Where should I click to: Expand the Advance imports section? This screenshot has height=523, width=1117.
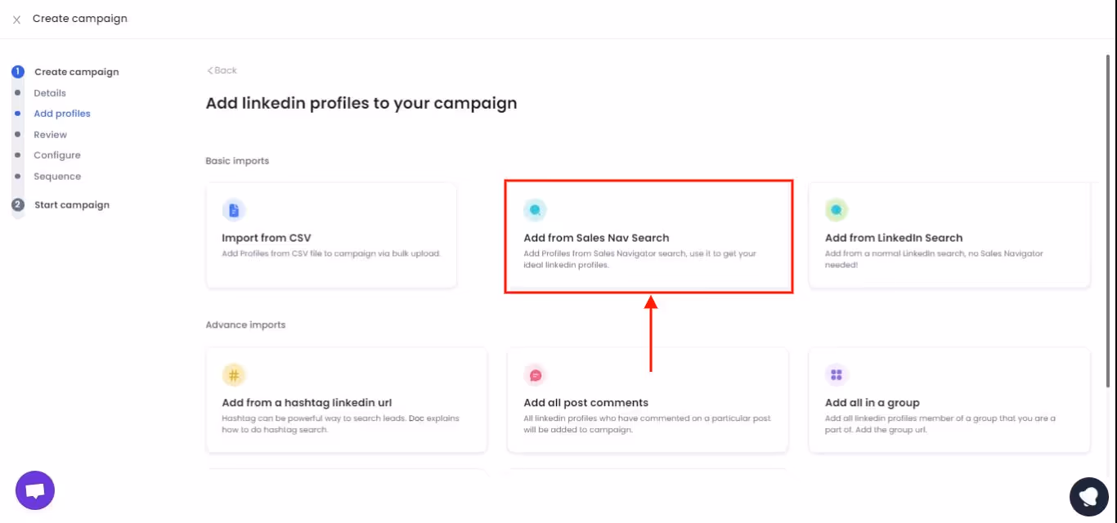coord(245,324)
